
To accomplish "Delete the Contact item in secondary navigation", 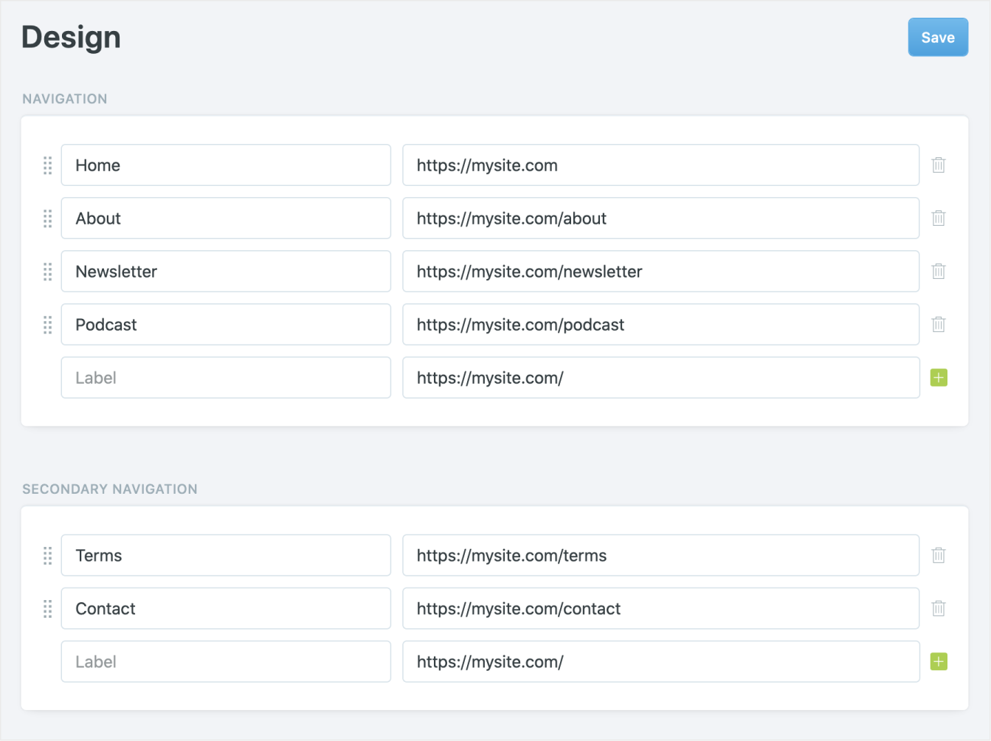I will point(938,608).
